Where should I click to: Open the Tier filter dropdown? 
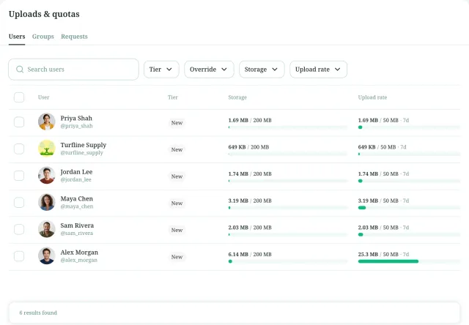point(161,70)
